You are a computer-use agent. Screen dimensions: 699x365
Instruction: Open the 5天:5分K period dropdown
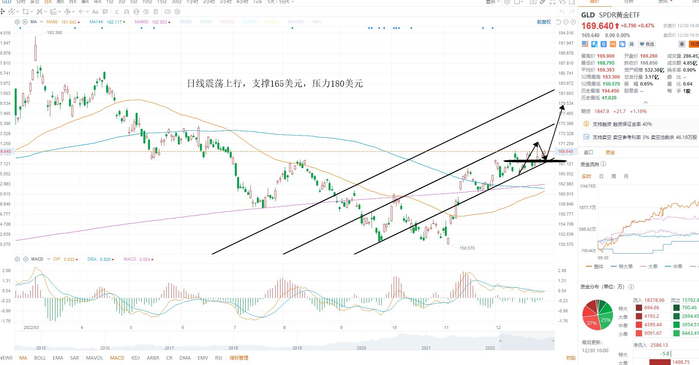click(281, 2)
